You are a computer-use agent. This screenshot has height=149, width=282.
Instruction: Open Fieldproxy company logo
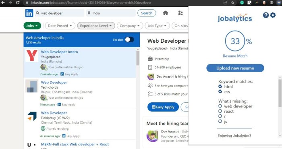click(32, 116)
